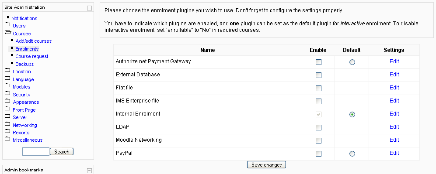
Task: Set PayPal as default enrolment plugin
Action: [352, 154]
